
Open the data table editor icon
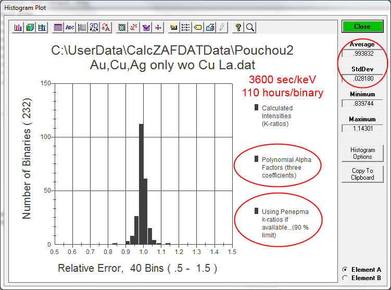coord(58,28)
